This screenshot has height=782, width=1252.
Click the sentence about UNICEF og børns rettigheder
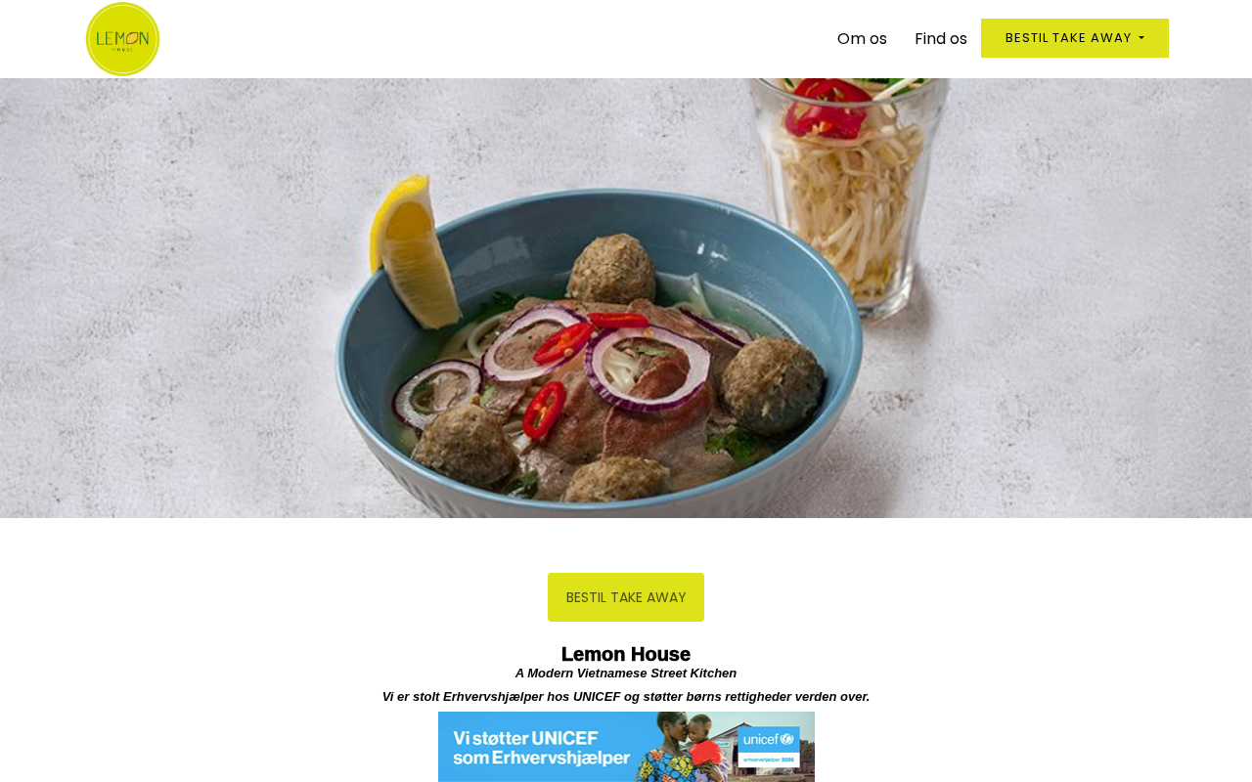pyautogui.click(x=626, y=697)
